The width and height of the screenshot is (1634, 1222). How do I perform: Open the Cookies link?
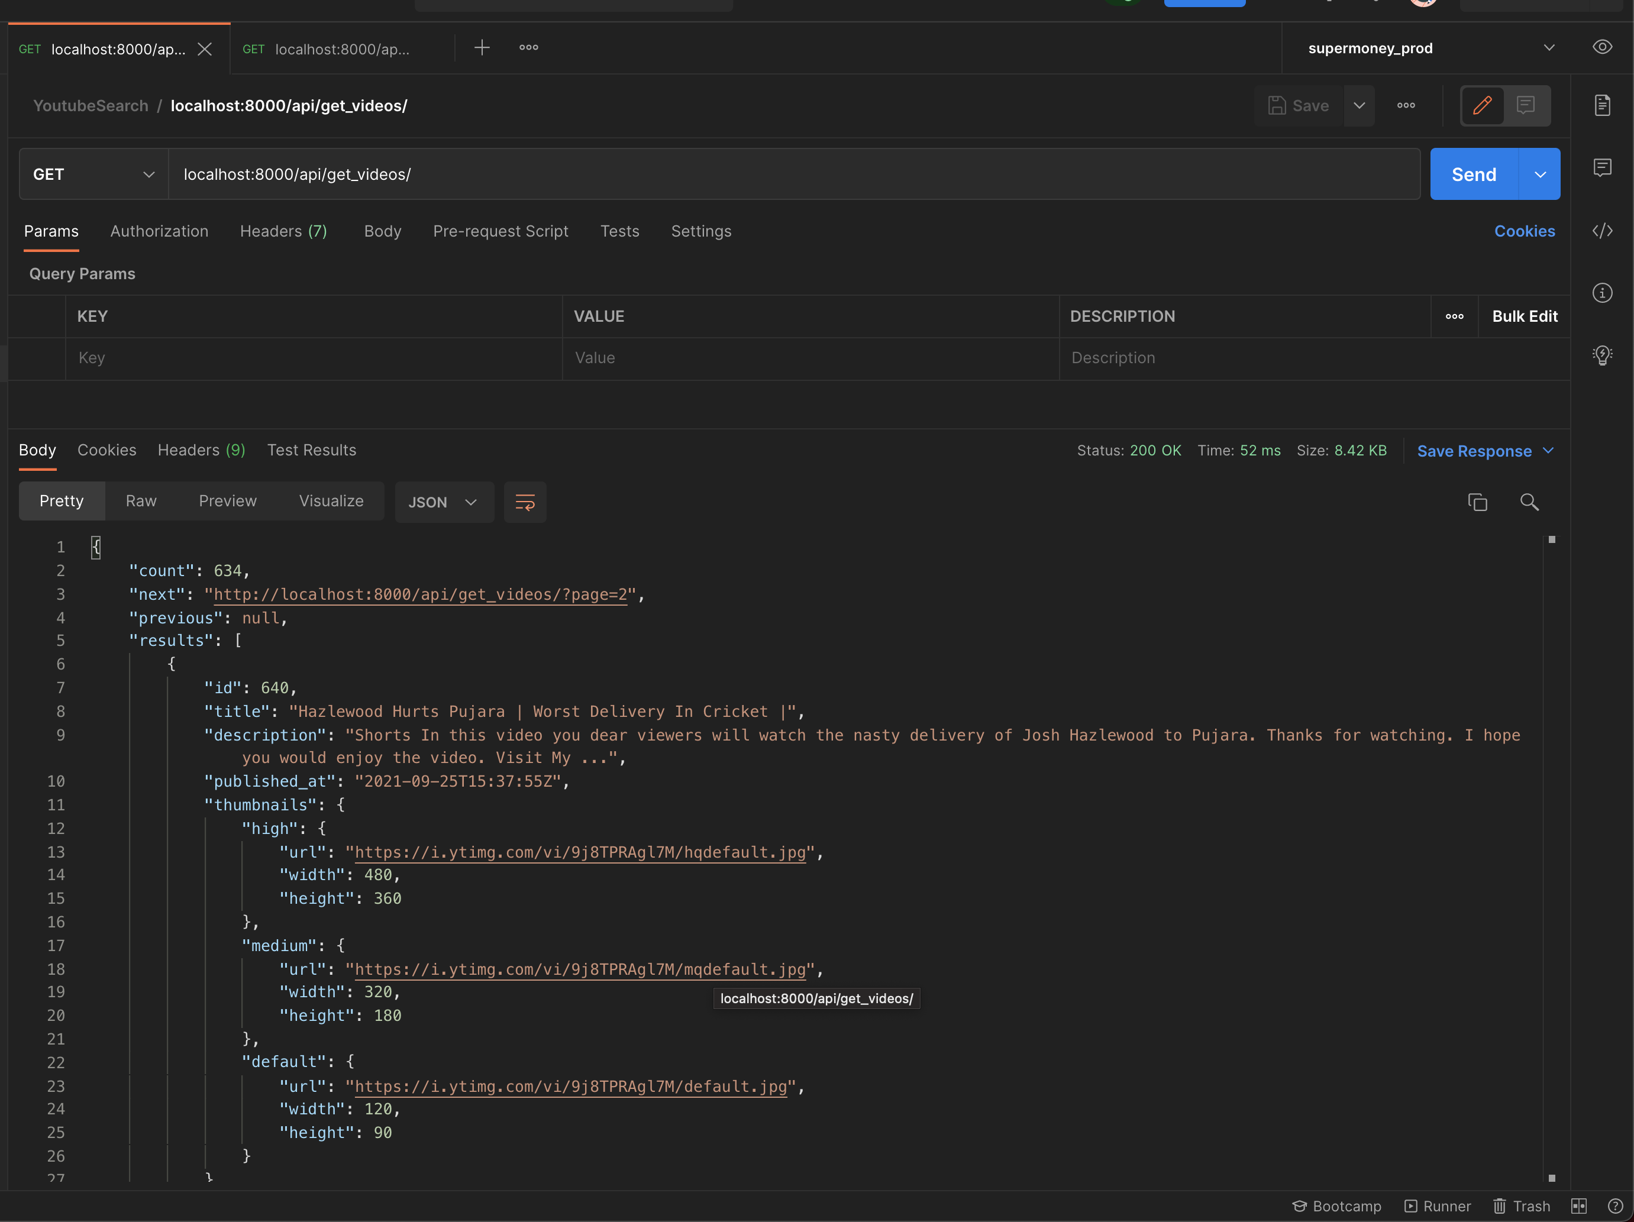click(x=1523, y=231)
